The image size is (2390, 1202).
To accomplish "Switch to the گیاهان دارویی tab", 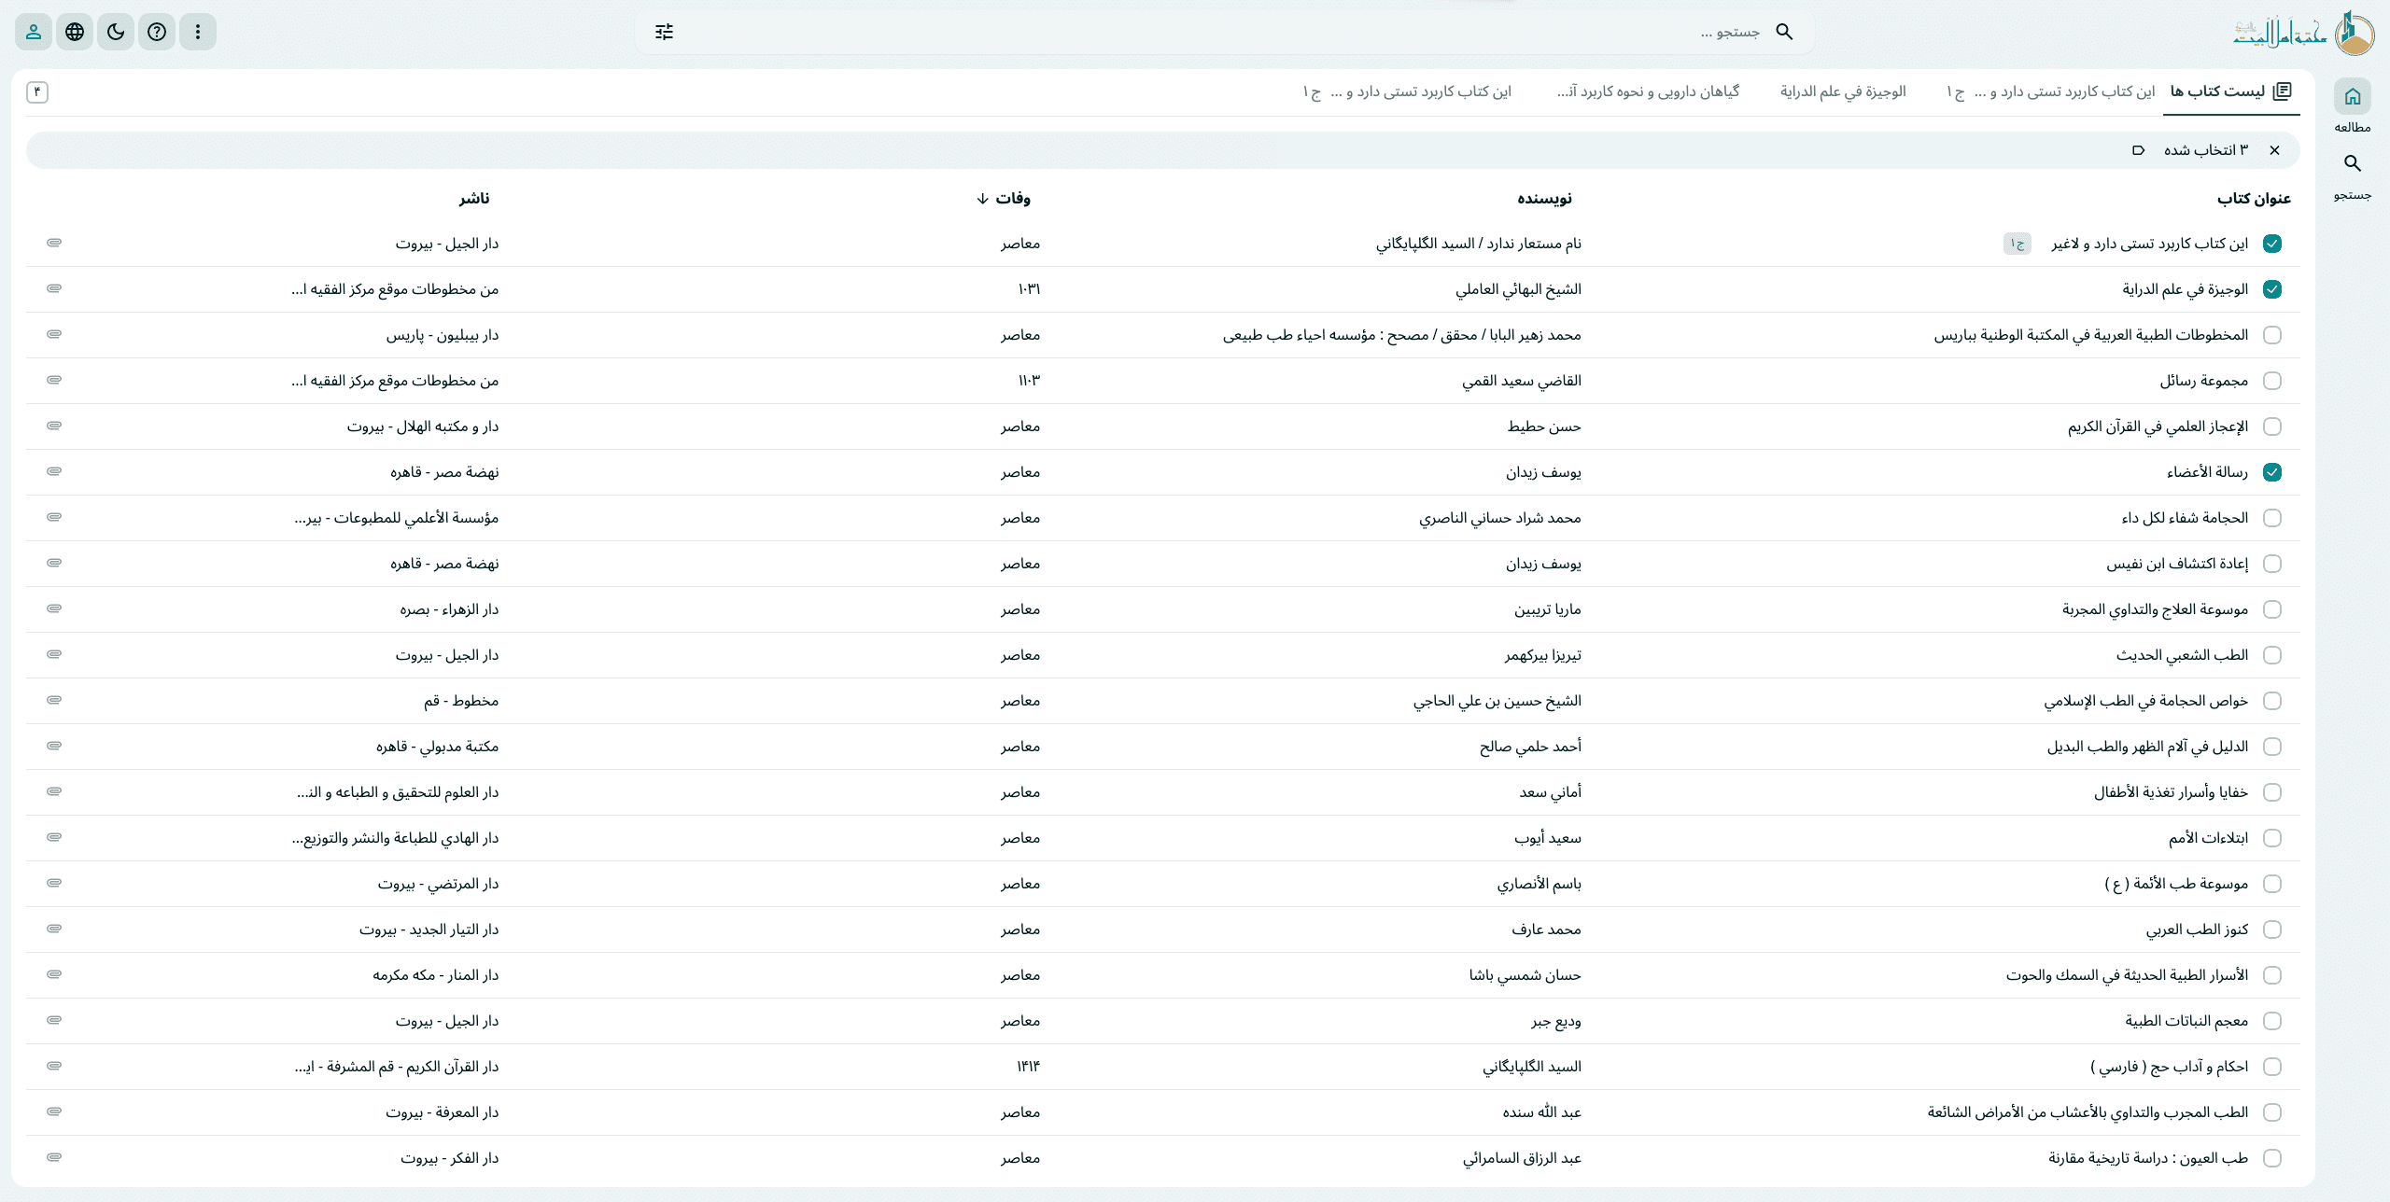I will pos(1648,91).
